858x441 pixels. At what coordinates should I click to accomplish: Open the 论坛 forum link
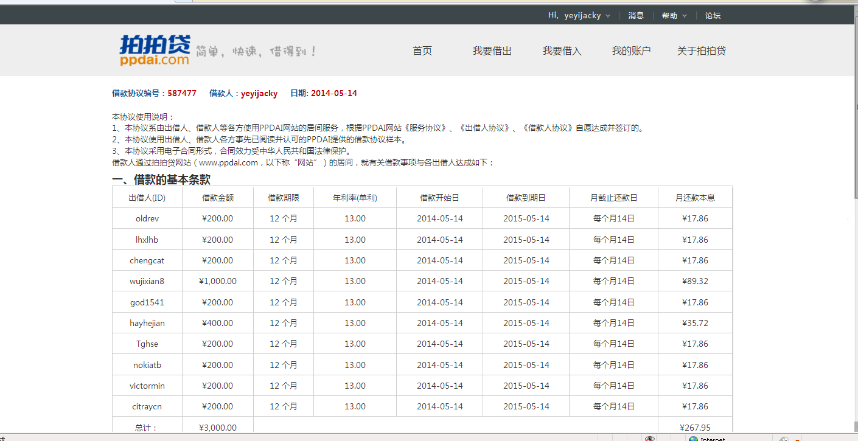coord(713,16)
